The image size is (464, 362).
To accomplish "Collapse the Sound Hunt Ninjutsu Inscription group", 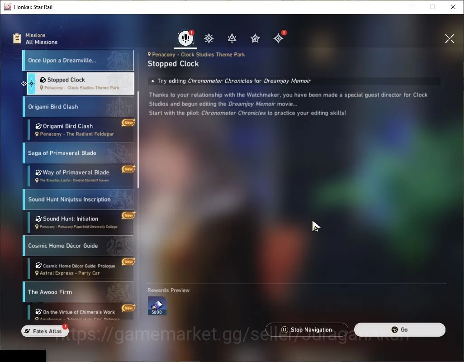I will (x=78, y=199).
